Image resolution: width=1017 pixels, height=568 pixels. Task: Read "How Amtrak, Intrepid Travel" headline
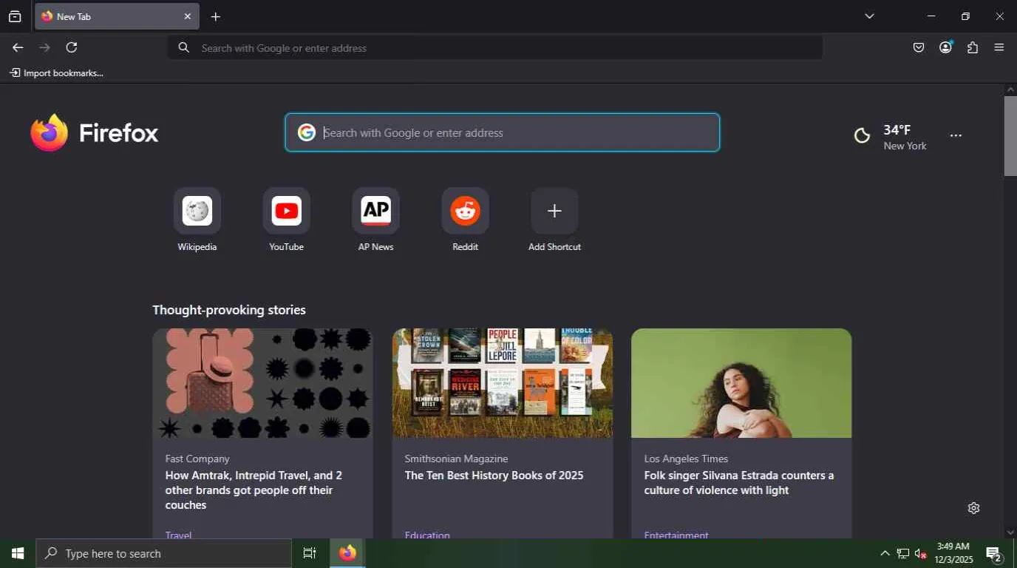pos(254,490)
